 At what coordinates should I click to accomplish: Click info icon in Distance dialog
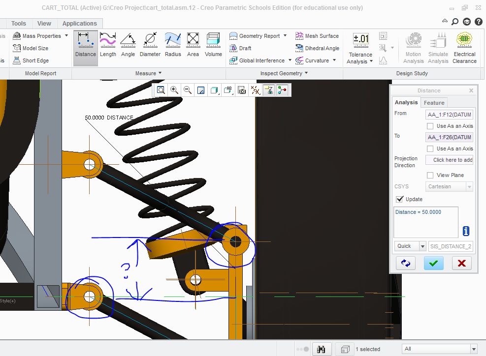click(x=466, y=231)
